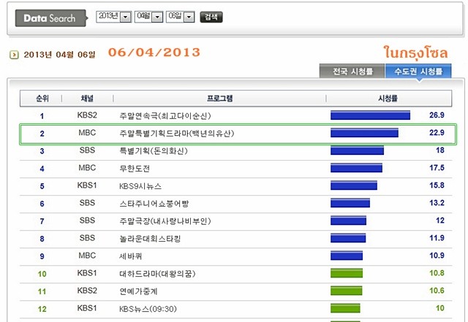Click the 순위 column header
Viewport: 468px width, 322px height.
42,99
